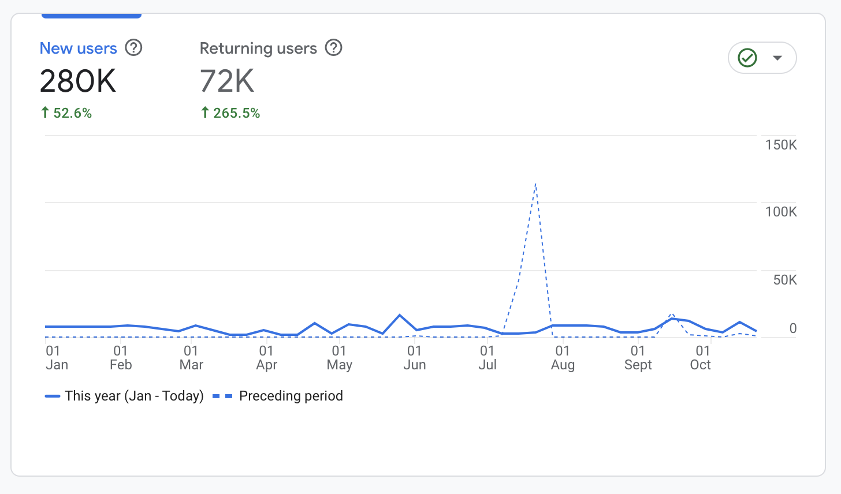The height and width of the screenshot is (494, 841).
Task: Click the 01 Jul axis label
Action: pos(488,358)
